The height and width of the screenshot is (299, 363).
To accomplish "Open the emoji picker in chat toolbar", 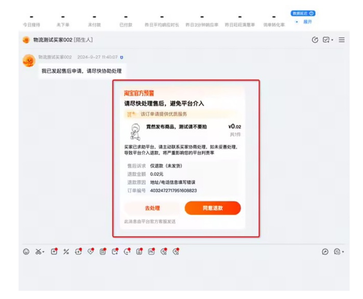I will [26, 252].
